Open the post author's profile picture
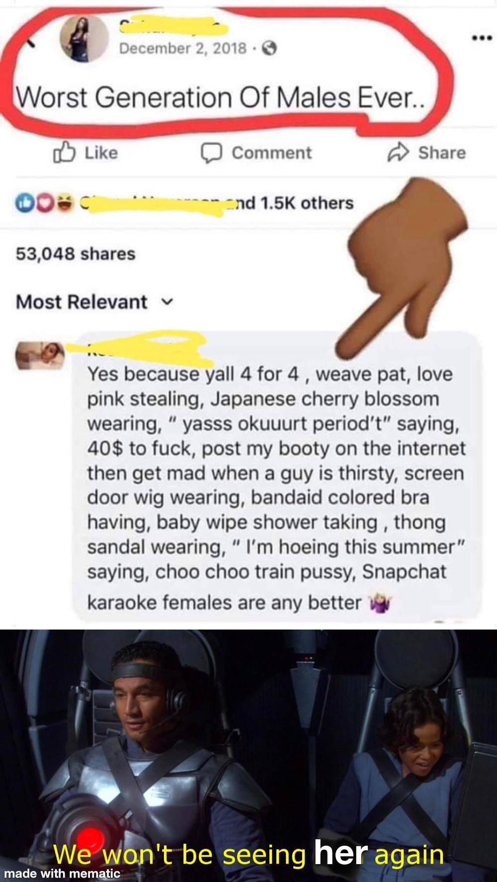497x882 pixels. click(83, 38)
